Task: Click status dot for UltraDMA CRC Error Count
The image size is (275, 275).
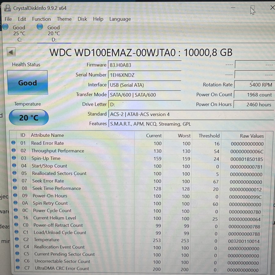Action: coord(18,267)
